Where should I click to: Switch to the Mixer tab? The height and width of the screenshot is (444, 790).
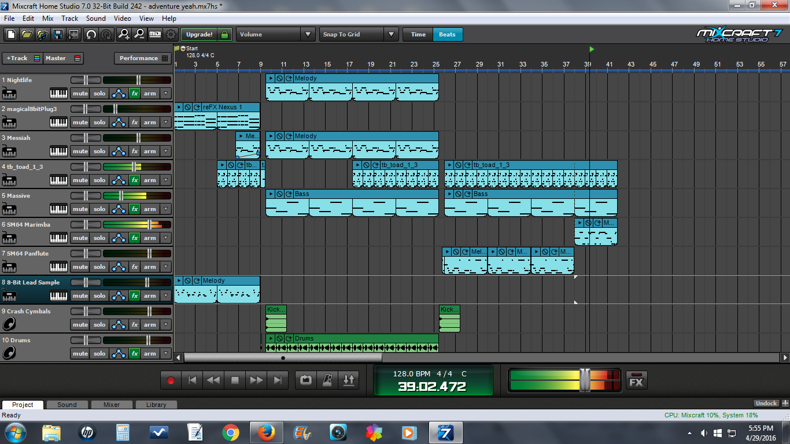pos(112,405)
